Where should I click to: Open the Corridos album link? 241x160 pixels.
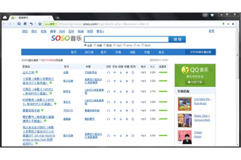tap(203, 99)
